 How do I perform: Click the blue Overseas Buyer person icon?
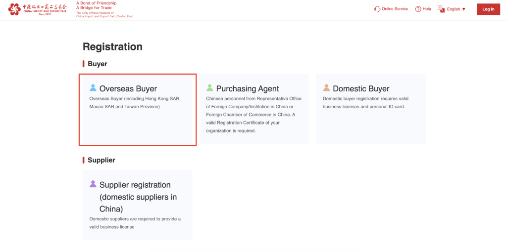pyautogui.click(x=93, y=88)
